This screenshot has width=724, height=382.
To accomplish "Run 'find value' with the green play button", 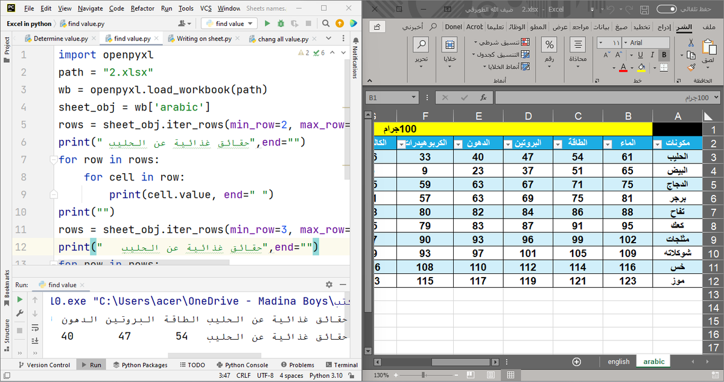I will pyautogui.click(x=266, y=24).
